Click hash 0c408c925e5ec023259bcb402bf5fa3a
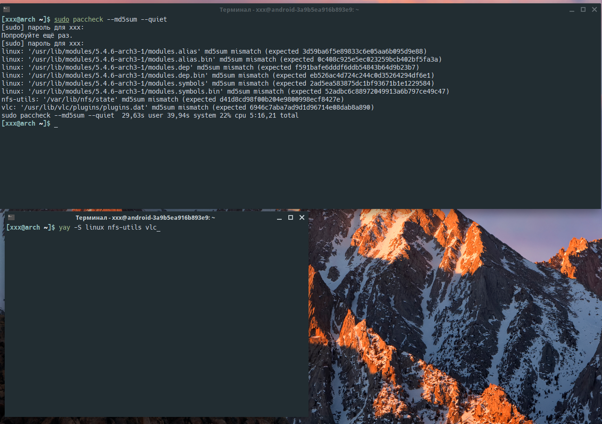Screen dimensions: 602x424 coord(378,59)
